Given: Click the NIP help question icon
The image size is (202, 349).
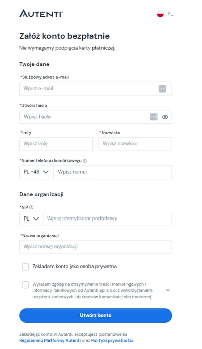Looking at the screenshot, I should (x=31, y=207).
